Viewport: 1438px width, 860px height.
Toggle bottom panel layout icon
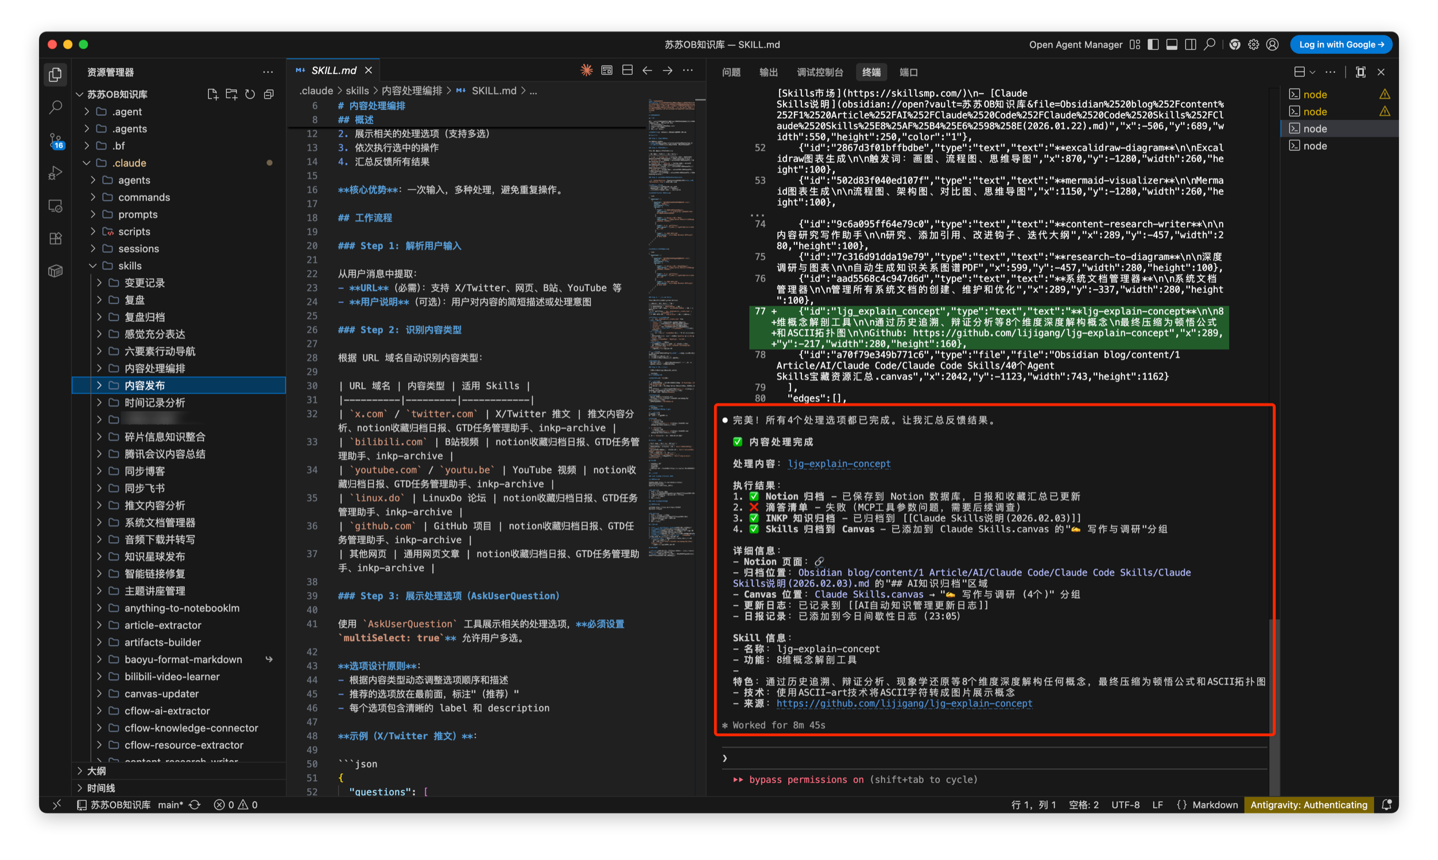click(x=1171, y=45)
